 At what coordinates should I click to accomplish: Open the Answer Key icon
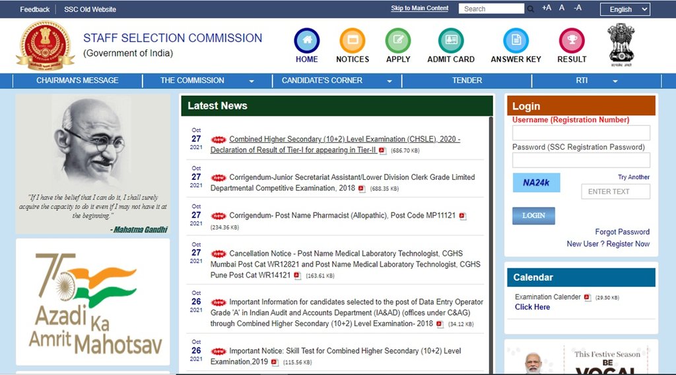(516, 41)
